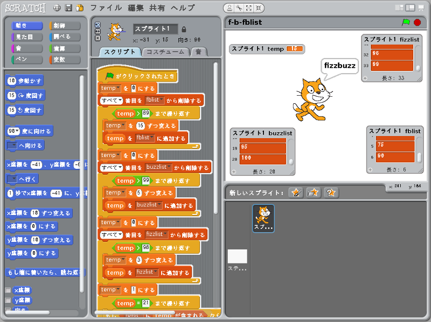
Task: Click the scripts area vertical scrollbar
Action: tap(216, 139)
